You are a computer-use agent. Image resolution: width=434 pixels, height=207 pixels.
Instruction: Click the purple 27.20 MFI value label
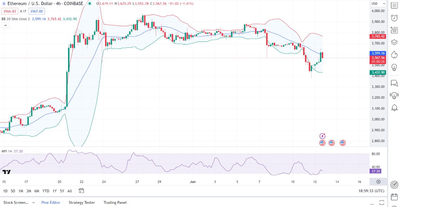[x=376, y=171]
